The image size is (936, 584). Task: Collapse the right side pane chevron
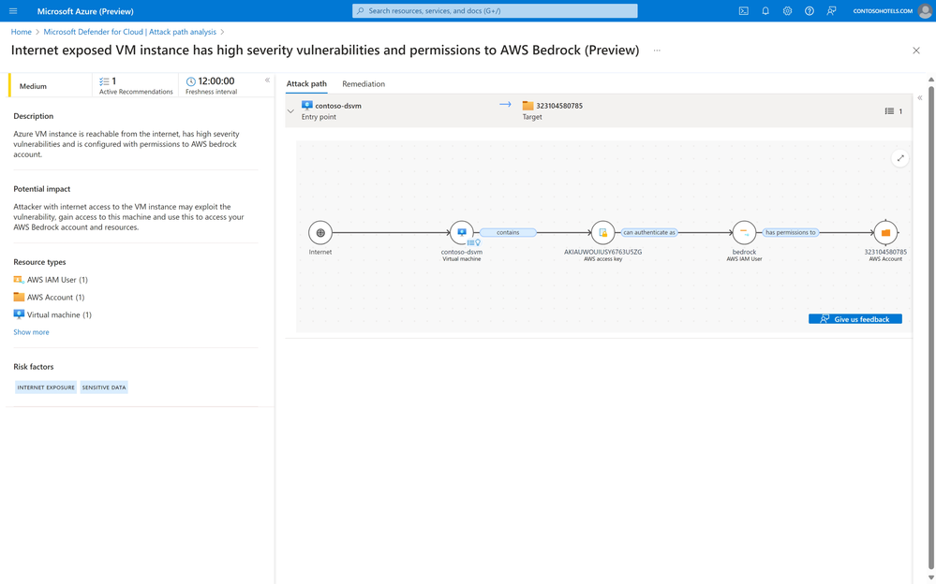tap(920, 98)
